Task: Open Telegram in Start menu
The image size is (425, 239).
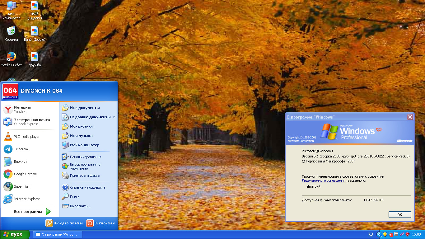Action: (x=21, y=149)
